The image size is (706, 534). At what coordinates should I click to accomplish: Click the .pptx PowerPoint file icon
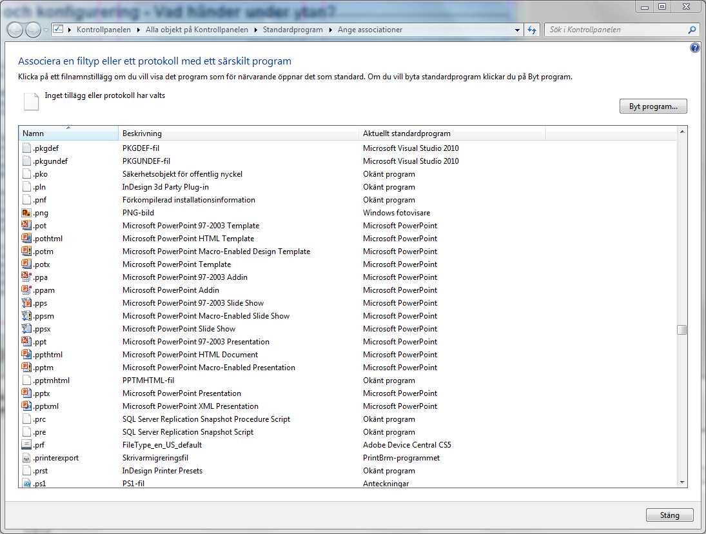(x=27, y=393)
